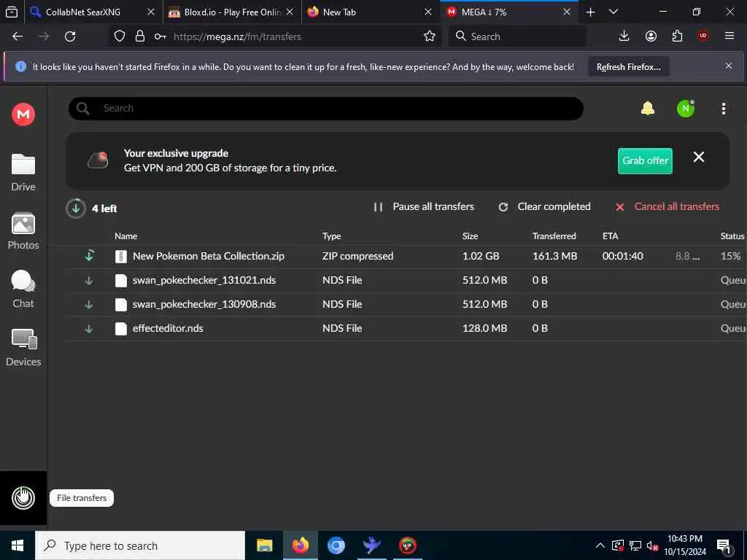Open the list all tabs dropdown
Viewport: 747px width, 560px height.
pos(613,12)
